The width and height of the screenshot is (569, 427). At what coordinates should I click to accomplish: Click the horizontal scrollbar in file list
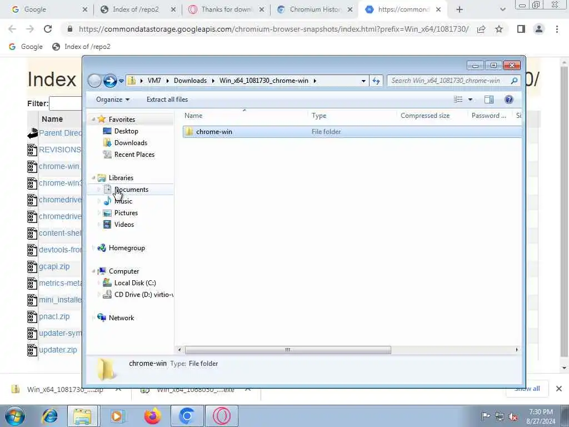(288, 350)
